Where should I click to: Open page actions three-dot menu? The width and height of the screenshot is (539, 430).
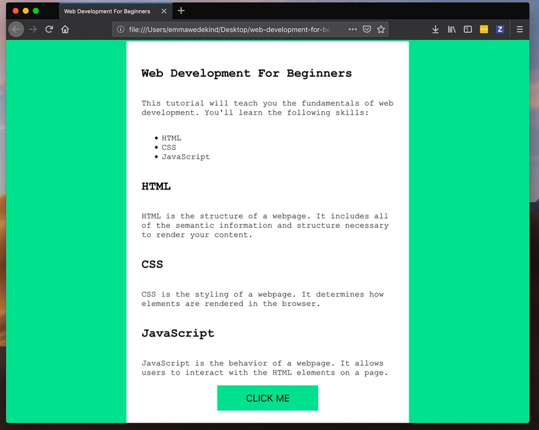coord(352,29)
